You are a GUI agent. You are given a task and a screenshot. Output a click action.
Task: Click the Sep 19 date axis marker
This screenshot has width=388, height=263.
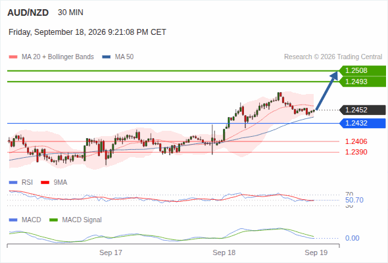316,252
